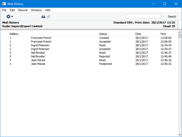Click the Mailbox column header

pos(14,34)
